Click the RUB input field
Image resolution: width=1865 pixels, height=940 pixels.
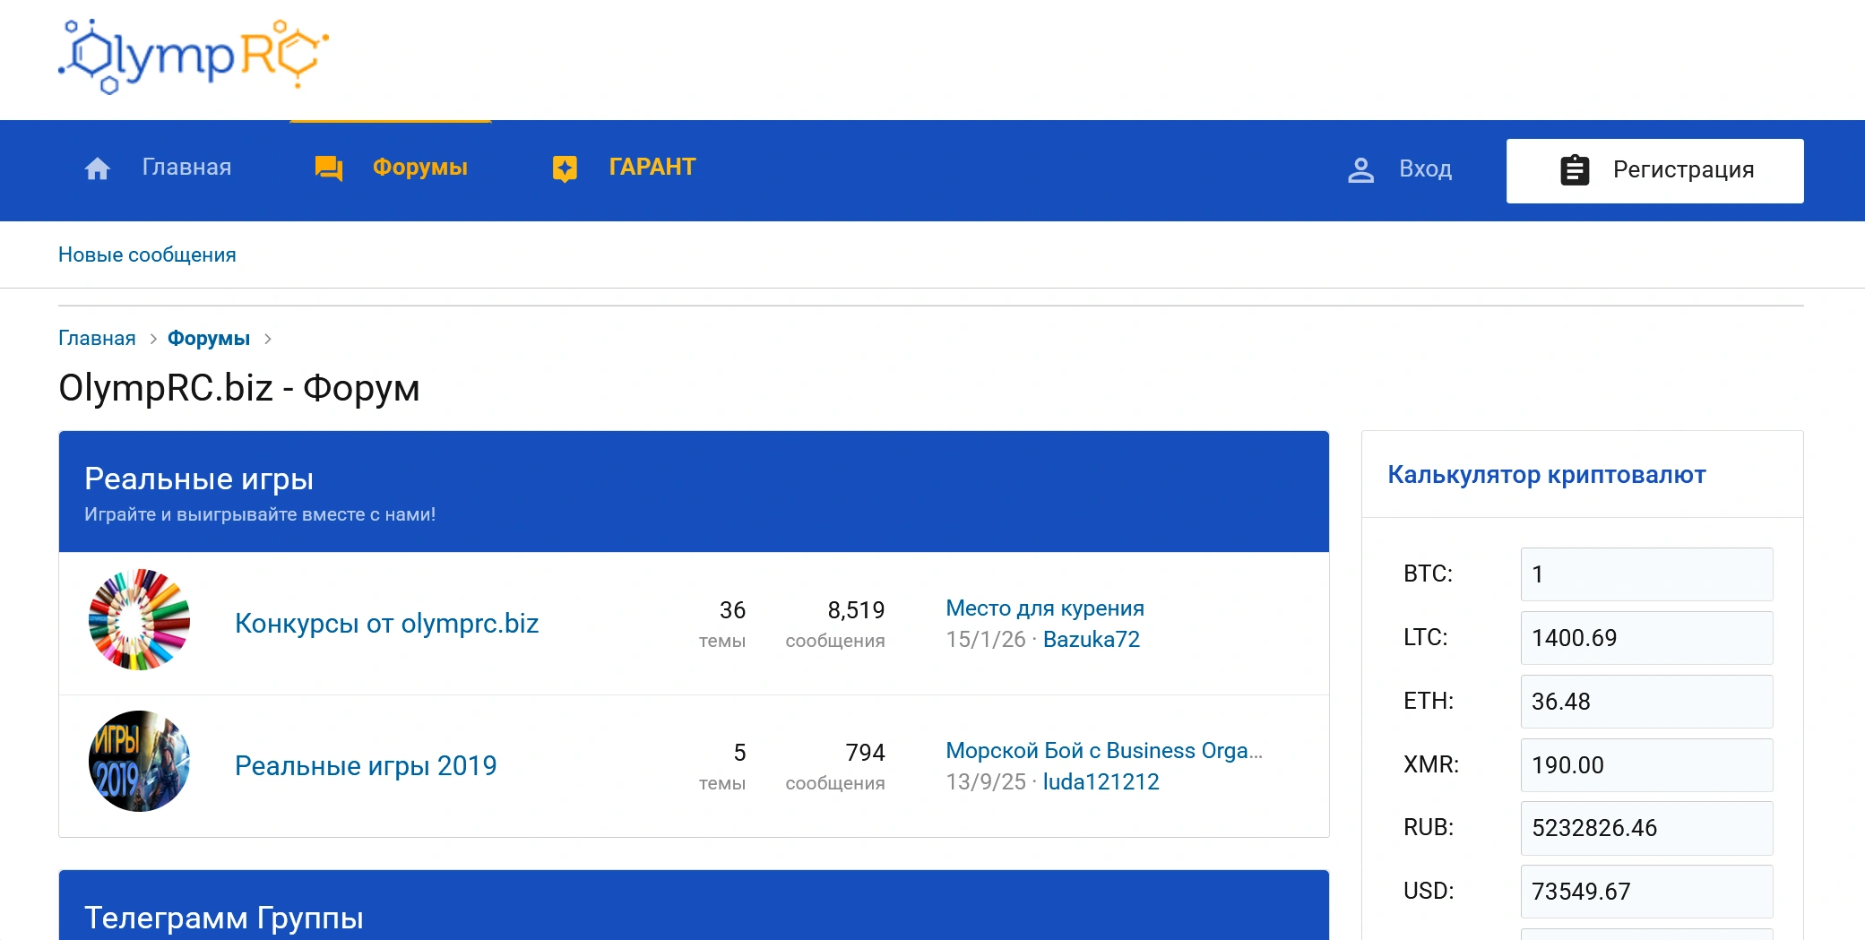[x=1646, y=828]
